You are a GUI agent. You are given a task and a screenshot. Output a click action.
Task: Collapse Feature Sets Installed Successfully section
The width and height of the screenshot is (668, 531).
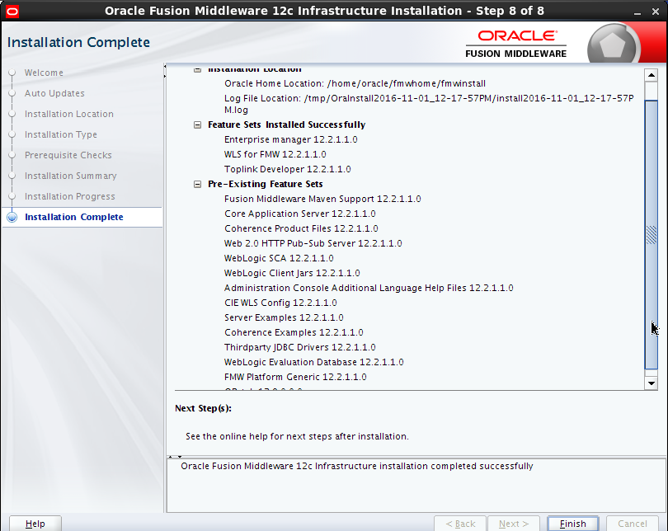pos(197,125)
